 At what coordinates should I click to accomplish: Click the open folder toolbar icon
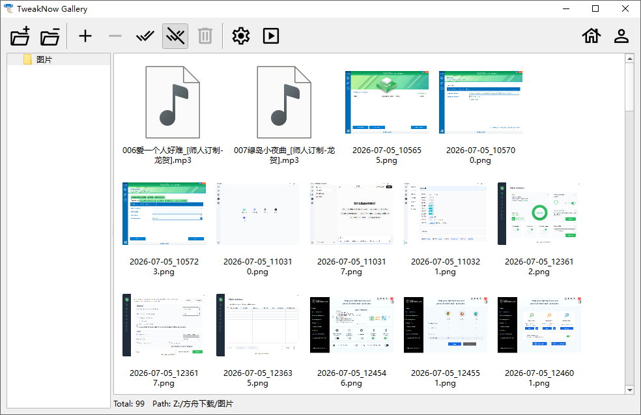tap(50, 36)
